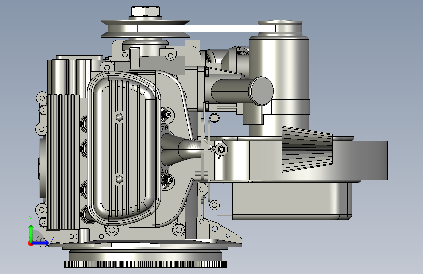
Task: Select the trumpet-shaped intake manifold
Action: 181,150
